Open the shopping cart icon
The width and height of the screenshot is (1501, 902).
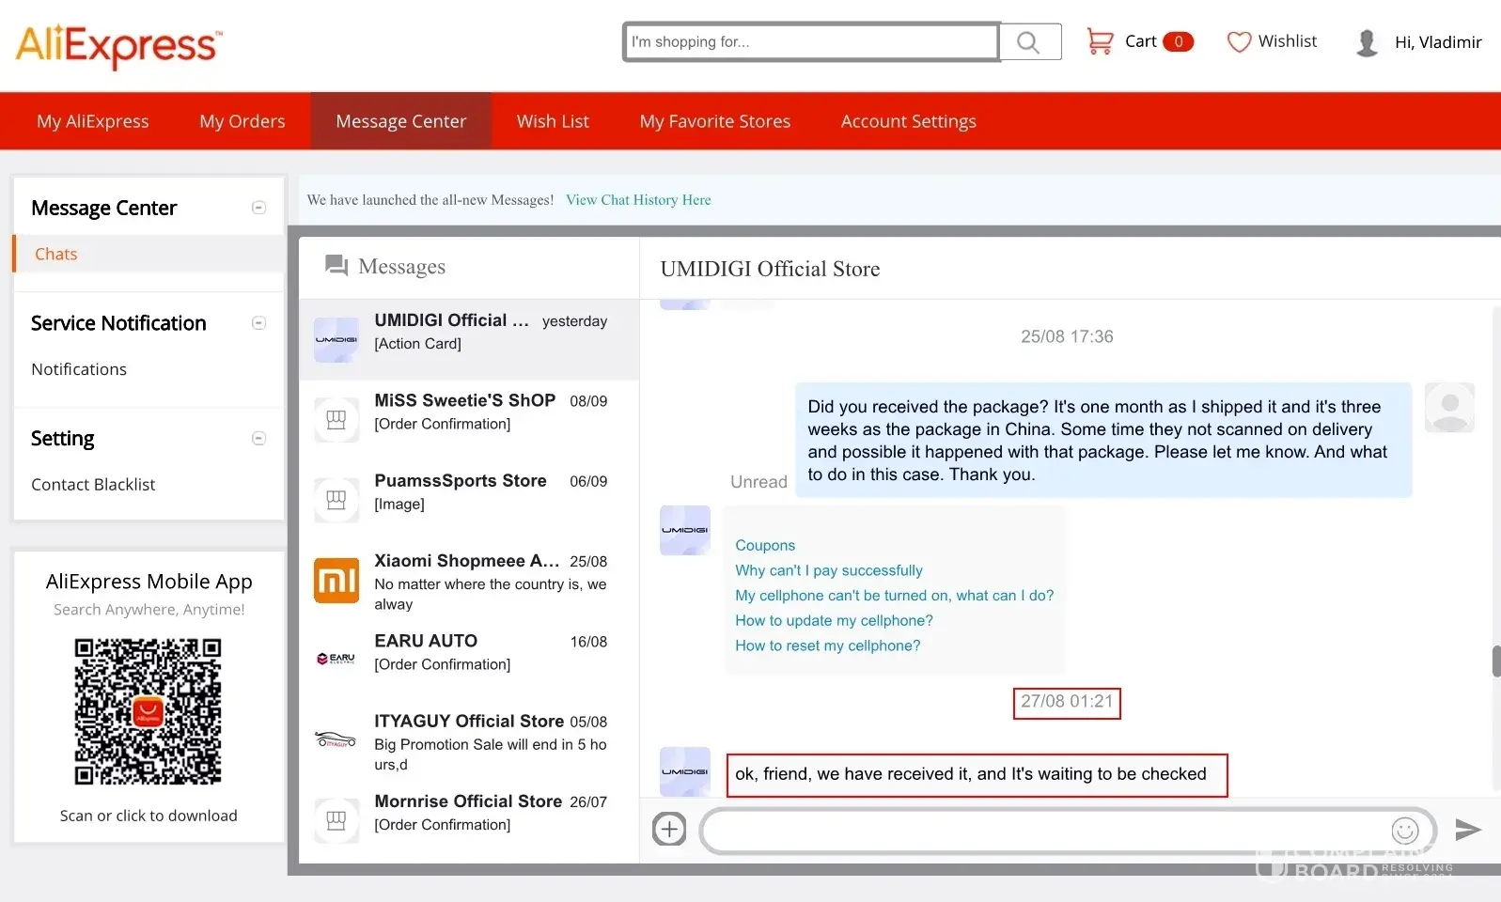click(1099, 41)
